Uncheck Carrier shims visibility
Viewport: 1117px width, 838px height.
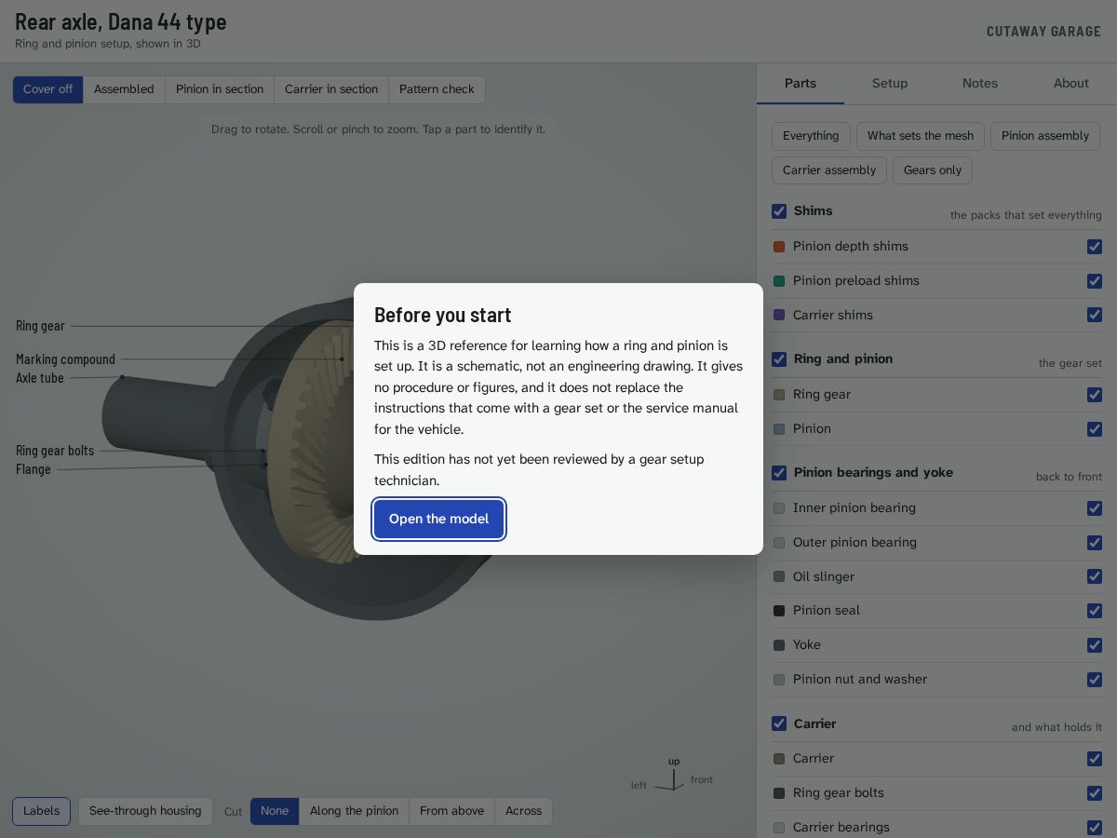click(1095, 316)
